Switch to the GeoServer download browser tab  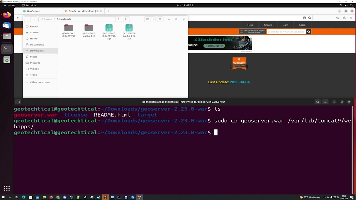click(x=83, y=11)
